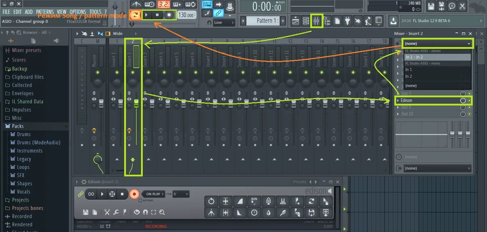Open the PATTERNS menu
Image resolution: width=487 pixels, height=232 pixels.
pos(45,12)
